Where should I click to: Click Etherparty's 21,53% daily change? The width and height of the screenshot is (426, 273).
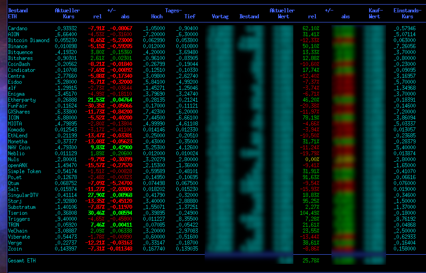pyautogui.click(x=96, y=100)
